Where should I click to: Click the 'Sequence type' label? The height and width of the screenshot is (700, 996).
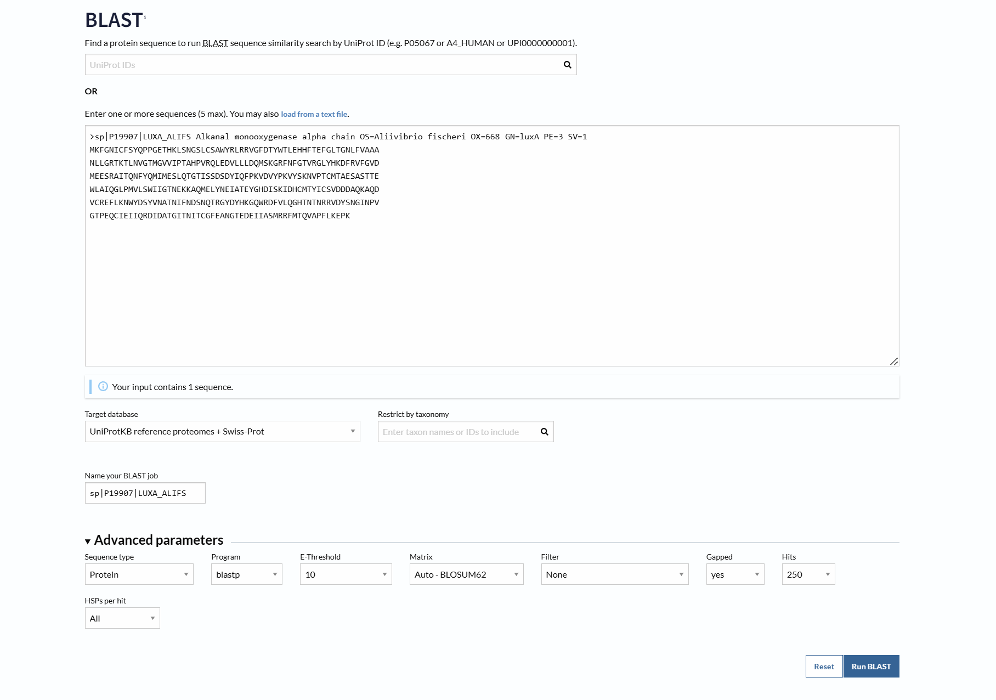pyautogui.click(x=109, y=557)
